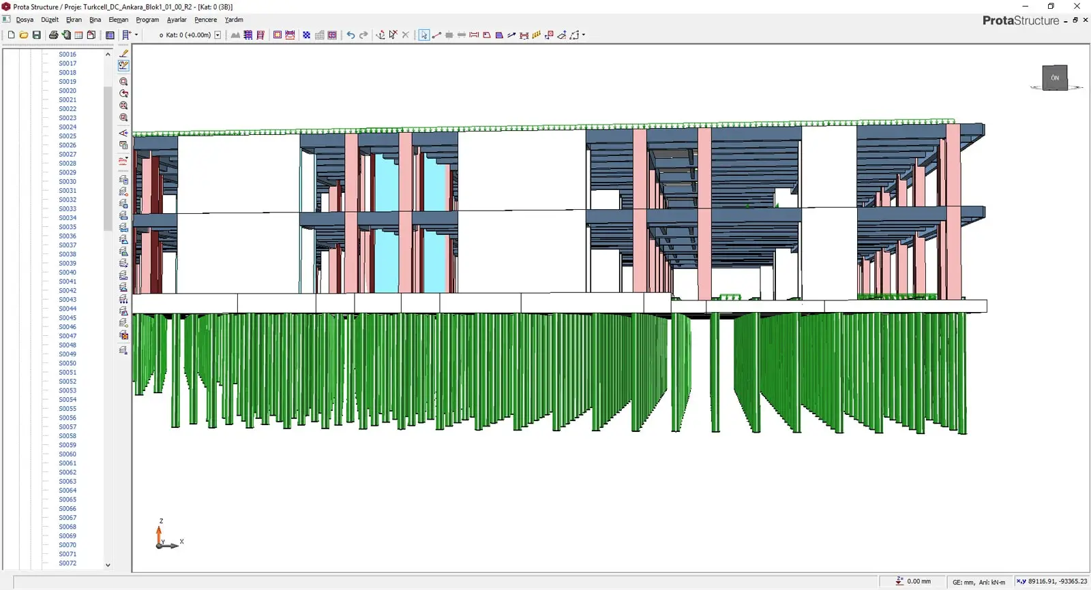The image size is (1091, 590).
Task: Toggle the arrow pointer selection mode
Action: 424,35
